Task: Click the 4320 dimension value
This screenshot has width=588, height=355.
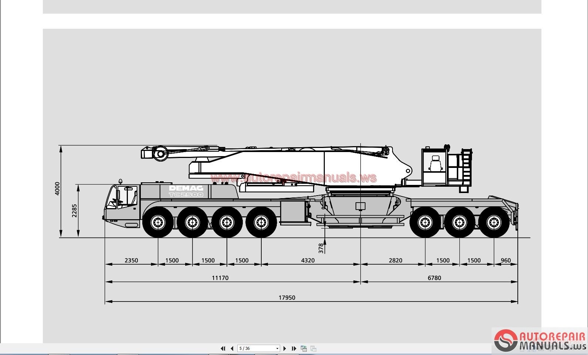Action: point(307,260)
